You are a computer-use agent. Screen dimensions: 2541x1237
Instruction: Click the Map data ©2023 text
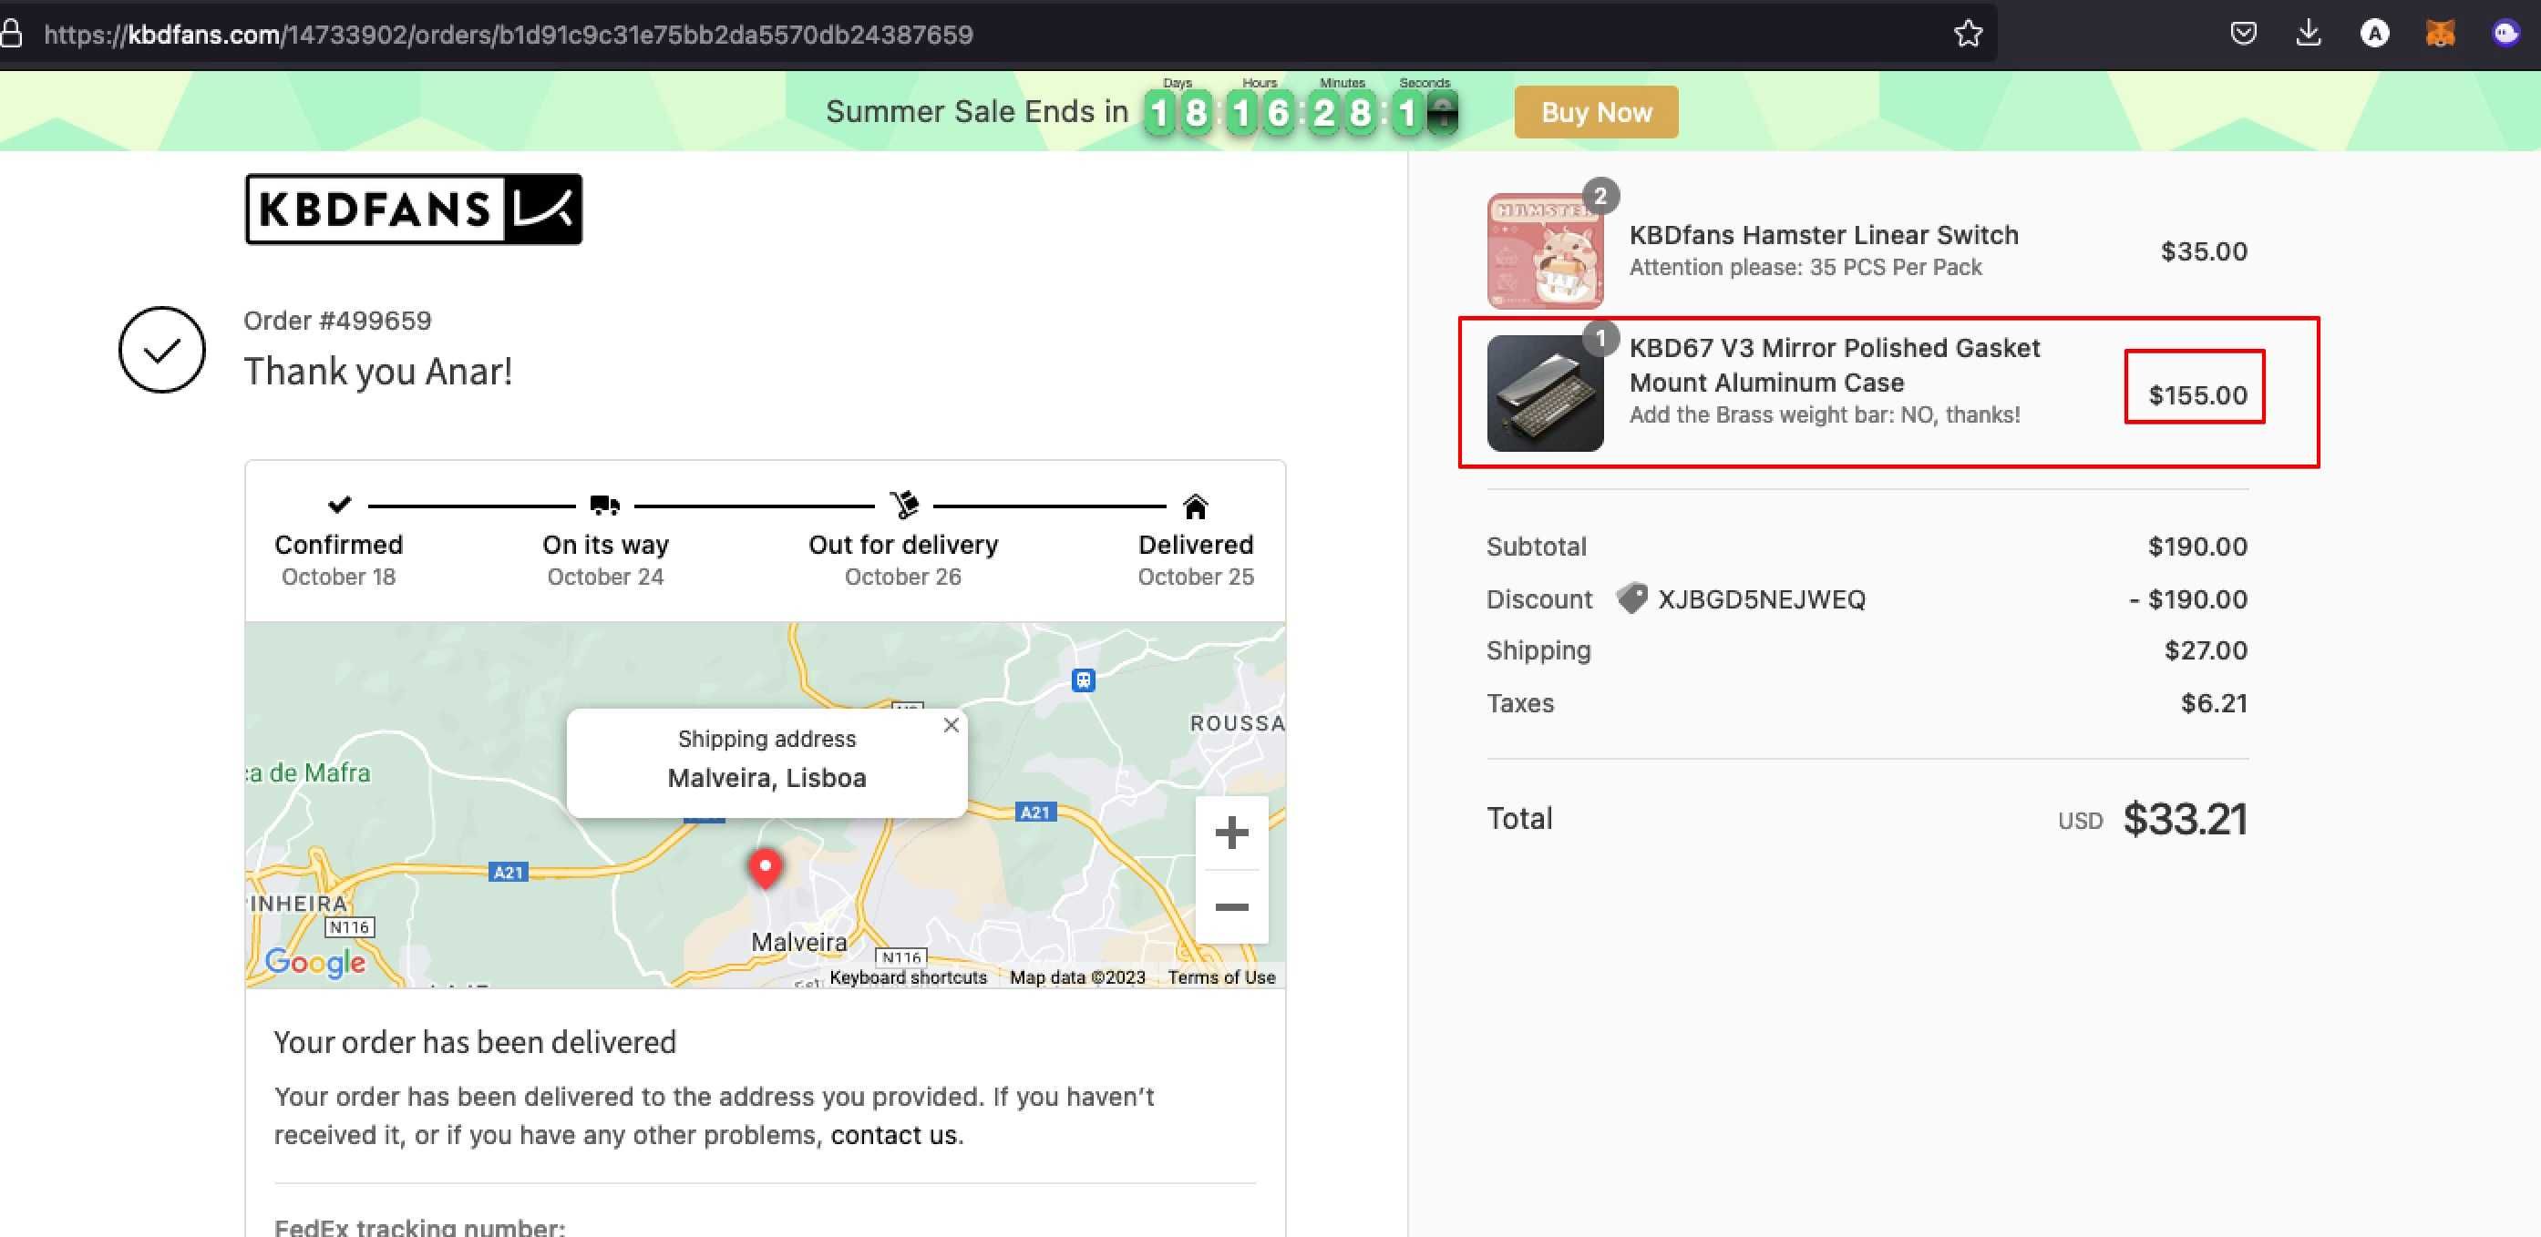click(1077, 976)
